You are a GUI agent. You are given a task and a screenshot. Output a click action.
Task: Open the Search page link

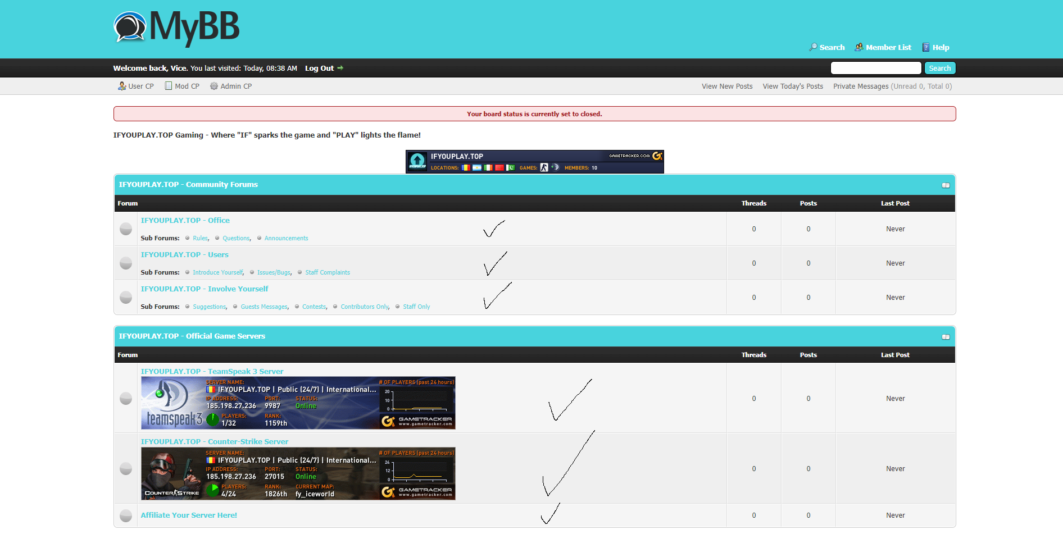(832, 48)
